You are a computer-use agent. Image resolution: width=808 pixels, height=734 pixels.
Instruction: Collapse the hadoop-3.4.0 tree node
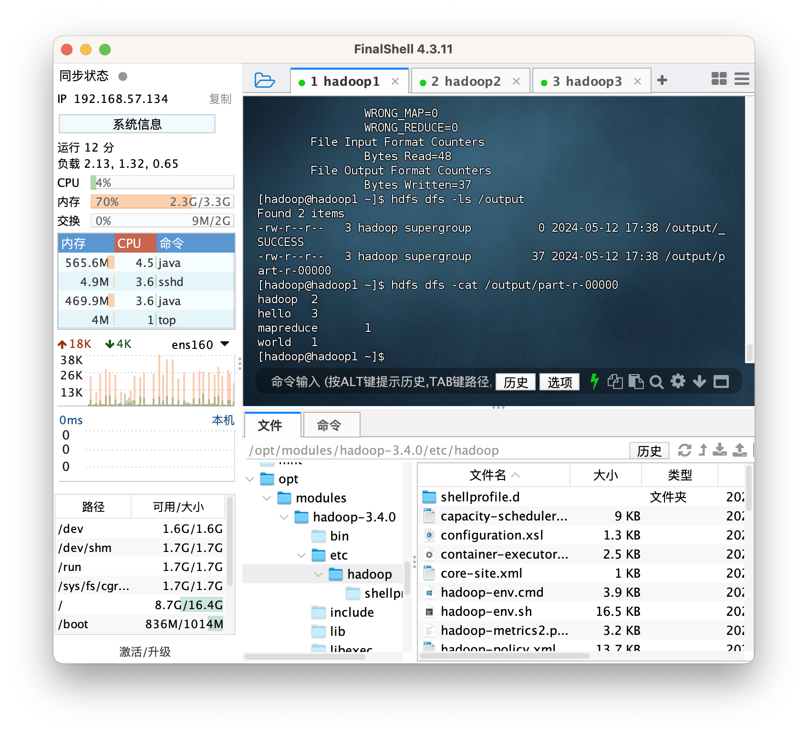coord(284,517)
